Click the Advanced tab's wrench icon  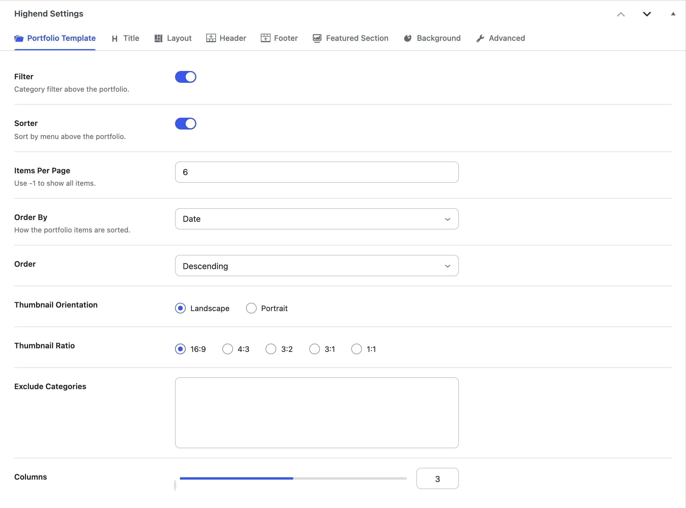pos(480,38)
